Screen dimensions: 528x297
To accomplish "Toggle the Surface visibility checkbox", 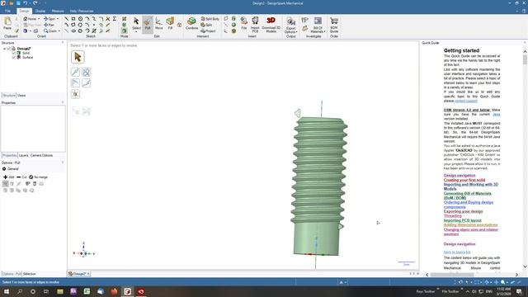I will point(14,58).
